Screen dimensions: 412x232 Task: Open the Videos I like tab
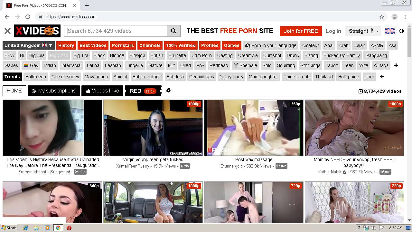(x=102, y=91)
